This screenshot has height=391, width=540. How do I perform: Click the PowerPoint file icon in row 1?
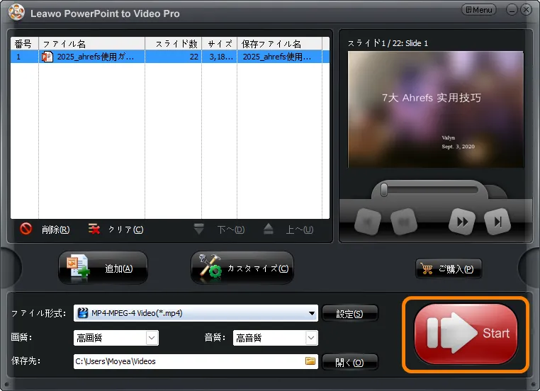[x=47, y=57]
